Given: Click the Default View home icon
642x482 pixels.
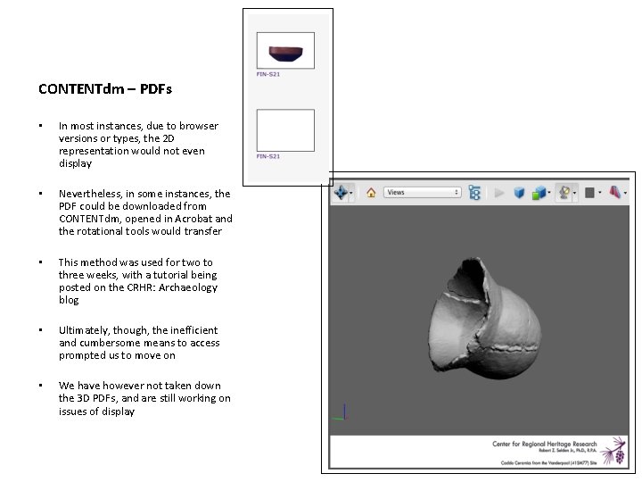Looking at the screenshot, I should click(371, 192).
